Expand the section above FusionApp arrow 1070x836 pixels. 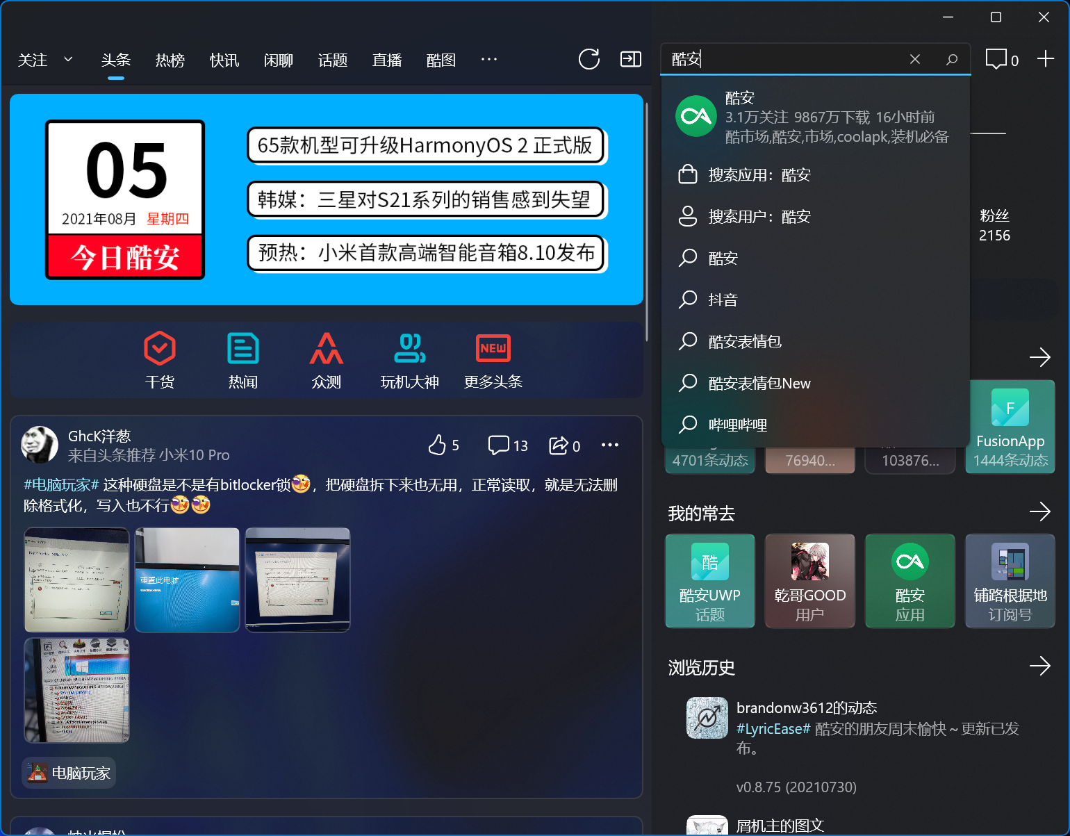coord(1039,357)
